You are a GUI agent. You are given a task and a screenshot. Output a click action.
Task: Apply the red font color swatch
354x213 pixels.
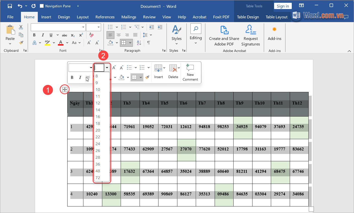61,43
